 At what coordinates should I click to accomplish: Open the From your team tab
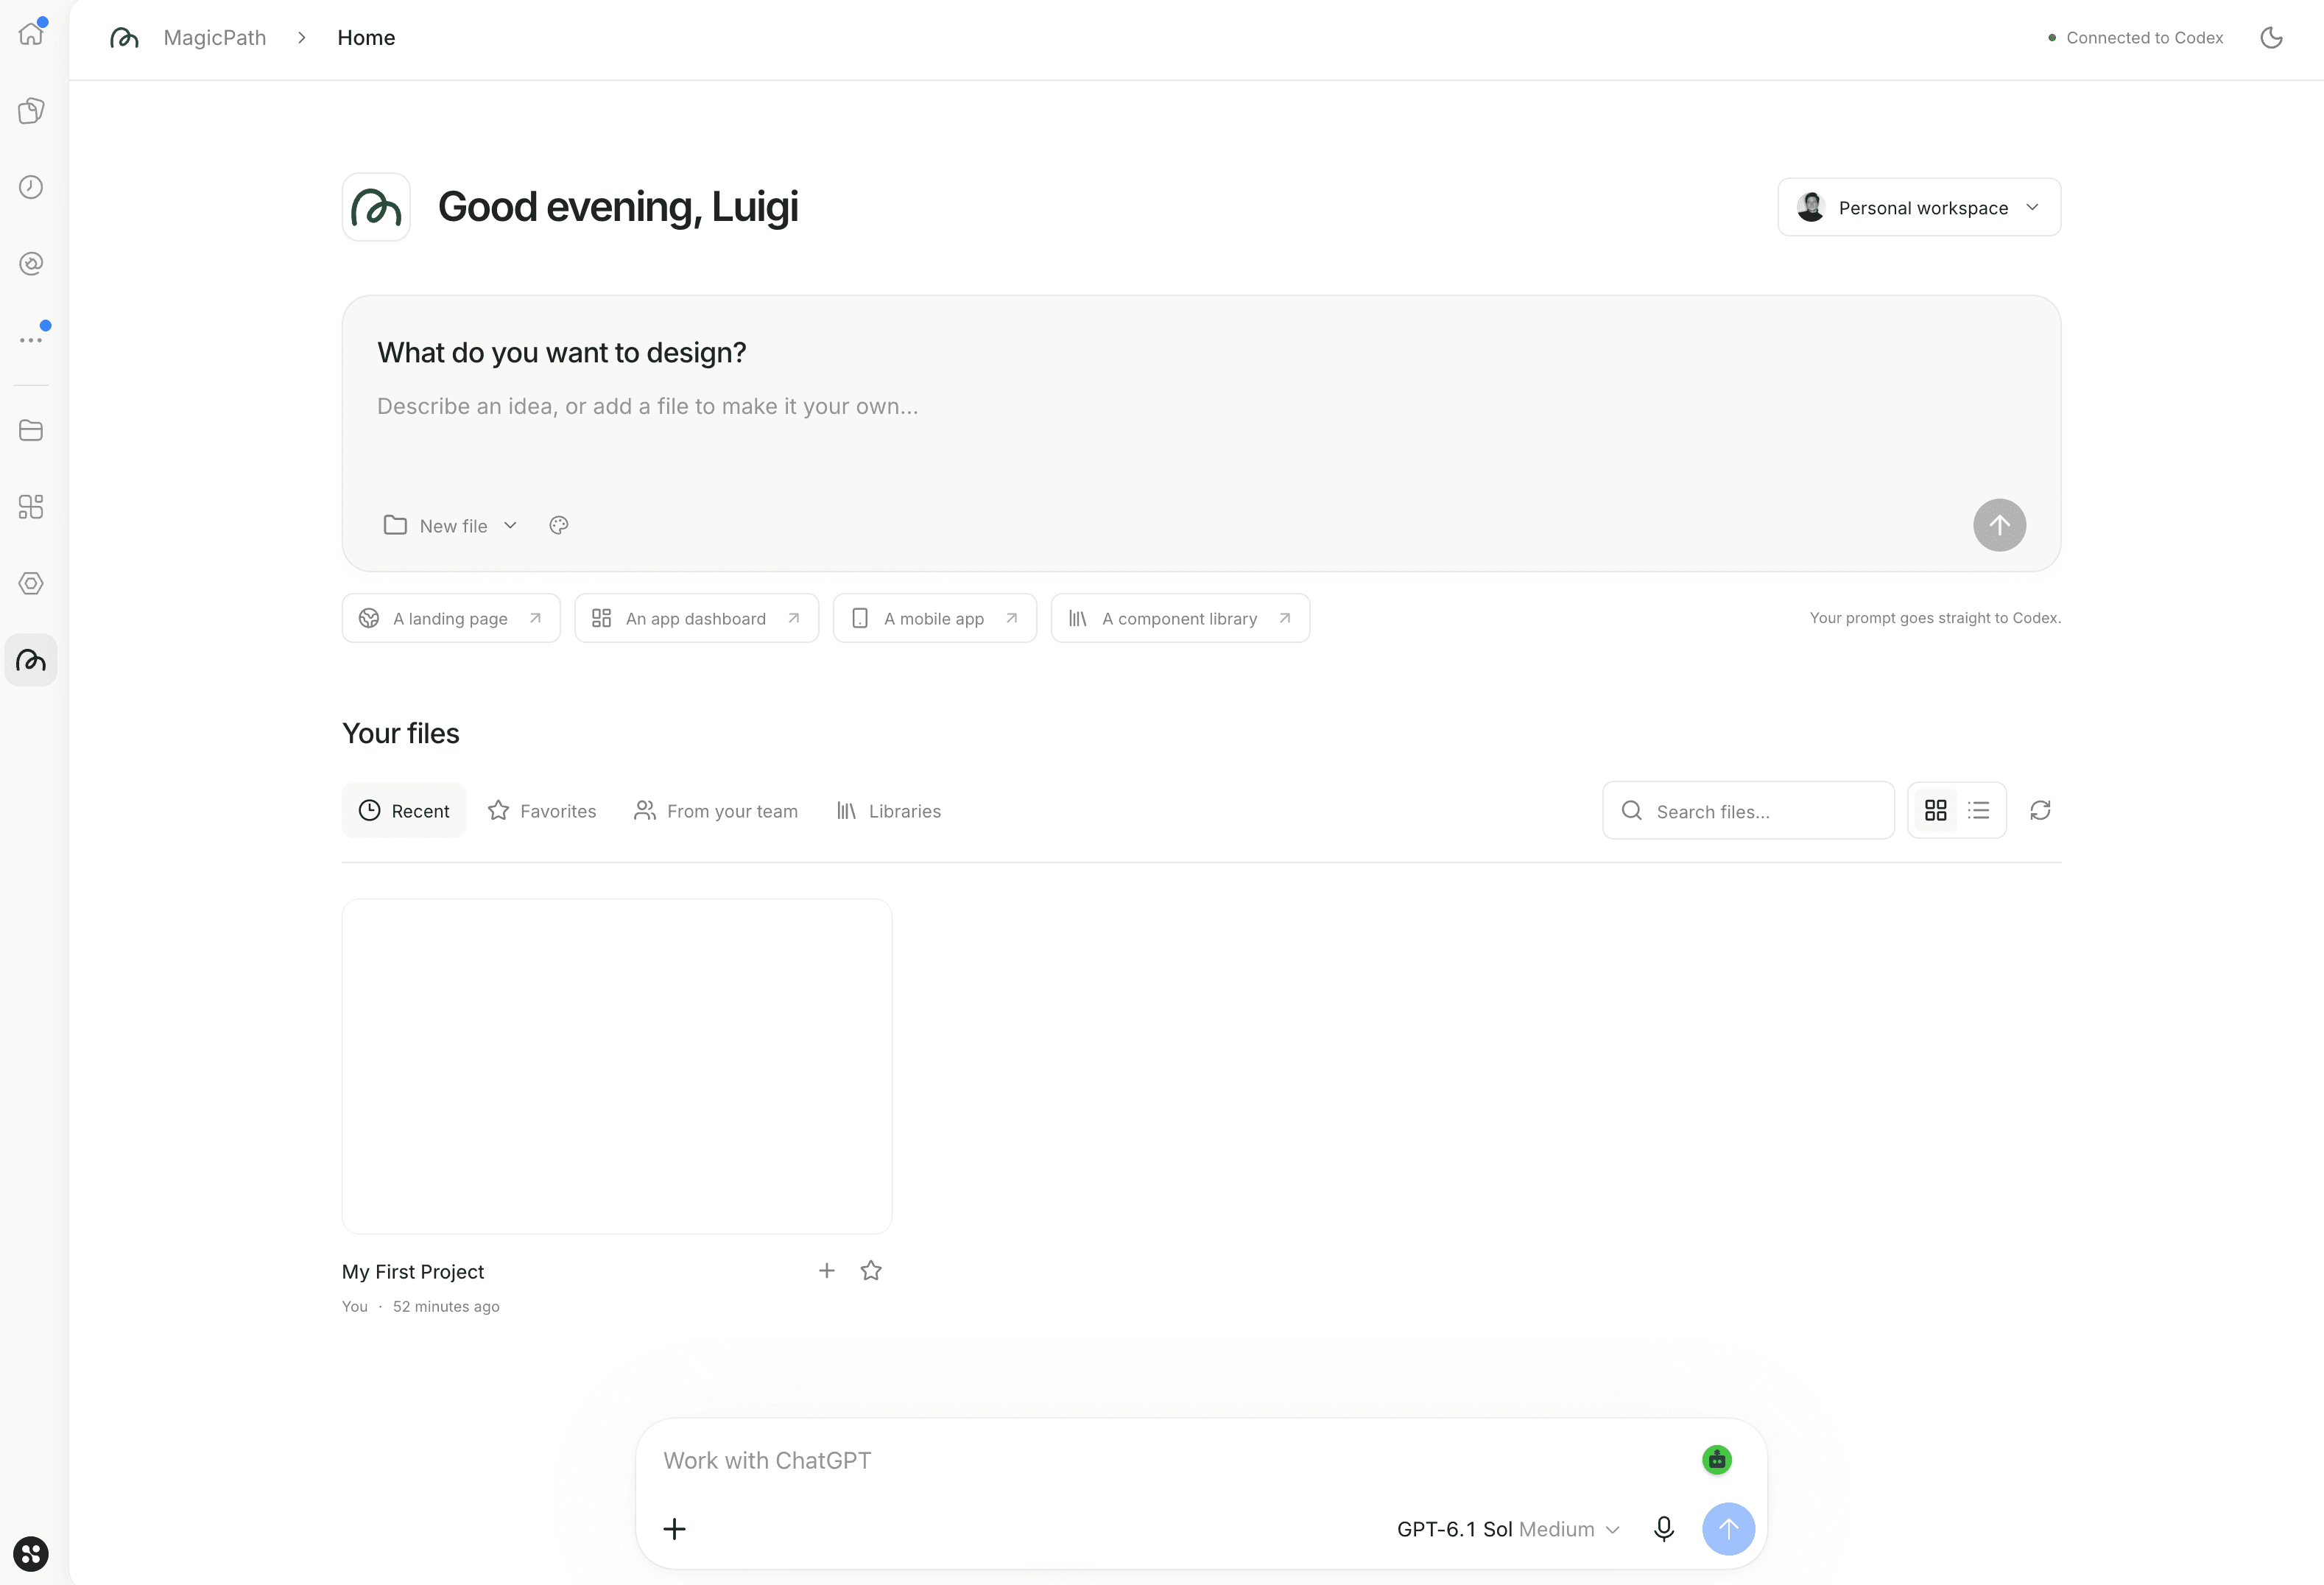coord(716,810)
